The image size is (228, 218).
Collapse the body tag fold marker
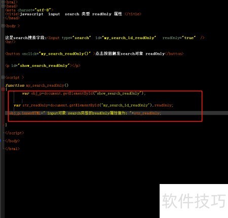(3, 26)
